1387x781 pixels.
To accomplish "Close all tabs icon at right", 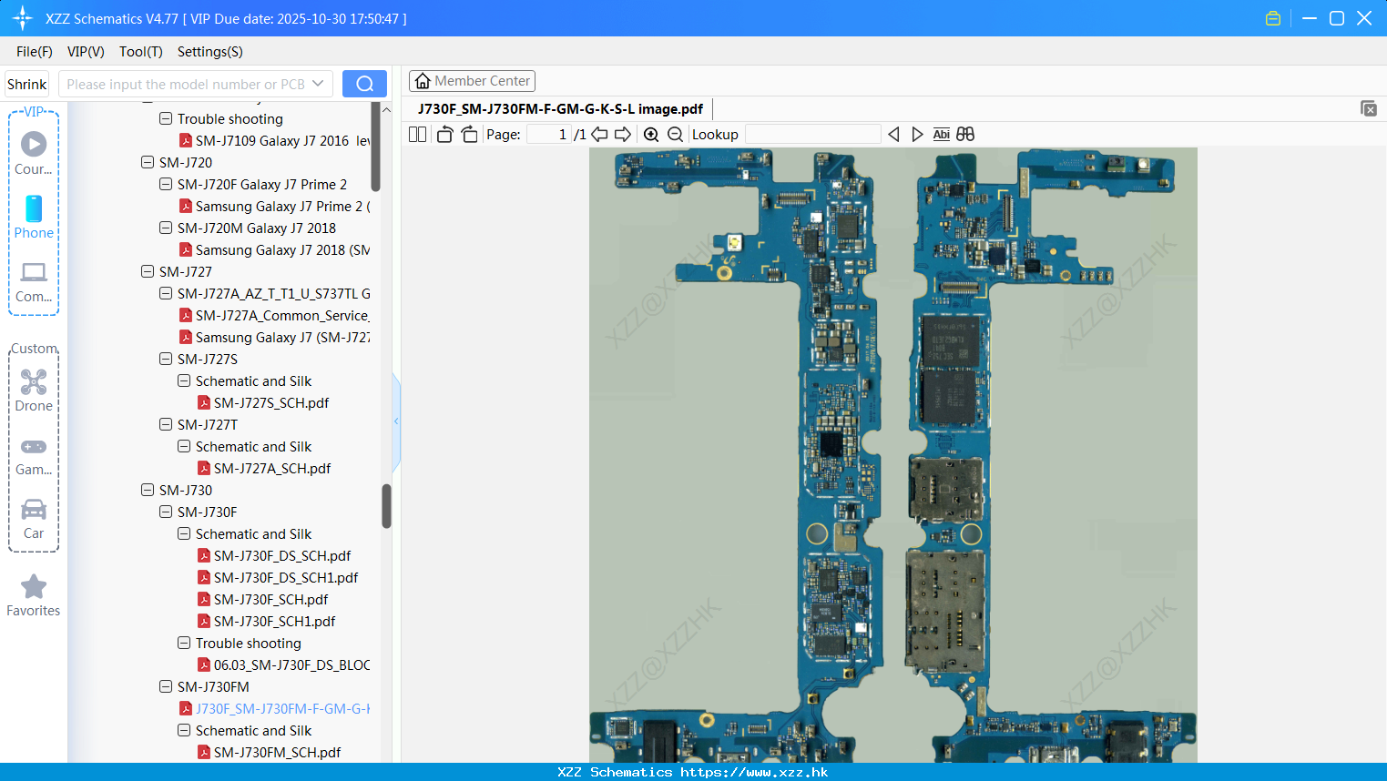I will coord(1368,108).
